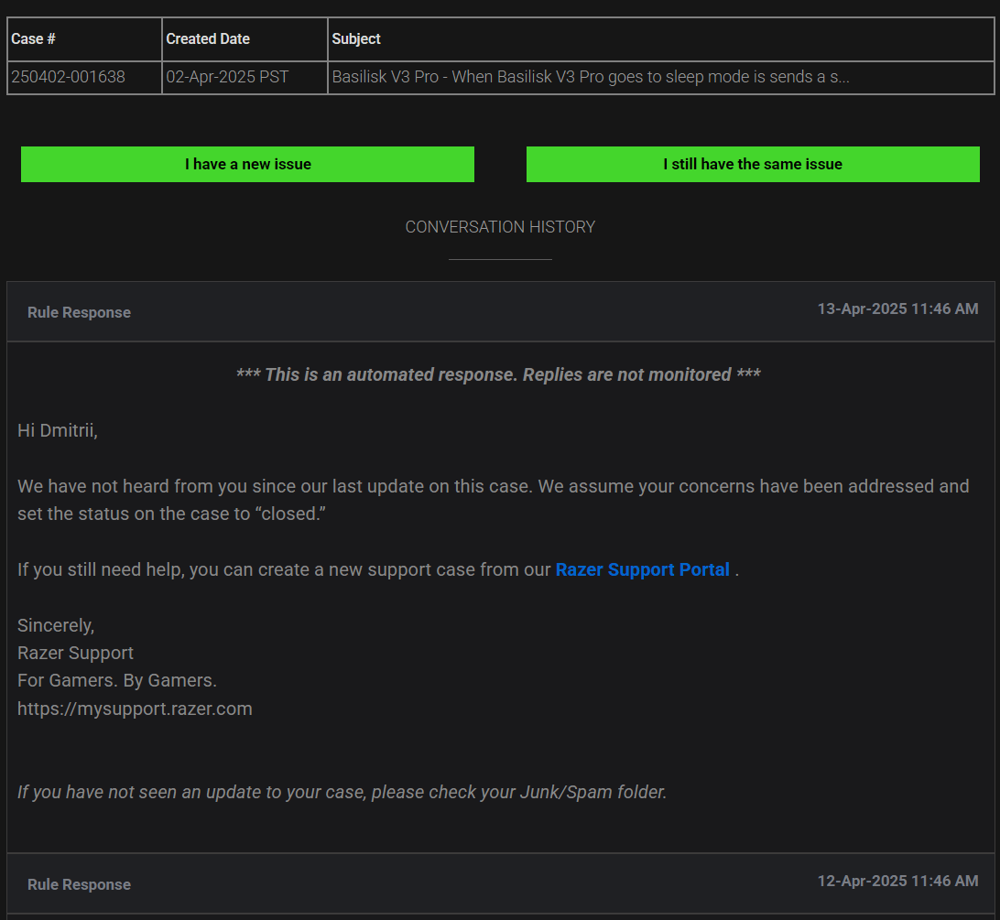Click the 'Sincerely,' closing line

click(x=56, y=625)
